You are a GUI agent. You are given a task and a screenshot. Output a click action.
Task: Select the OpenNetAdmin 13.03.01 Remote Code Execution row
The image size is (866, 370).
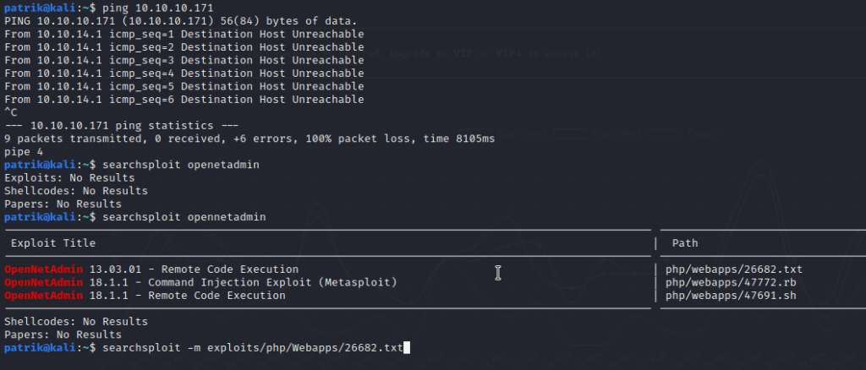coord(151,269)
